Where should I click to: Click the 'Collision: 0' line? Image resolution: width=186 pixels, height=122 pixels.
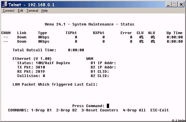click(x=31, y=76)
